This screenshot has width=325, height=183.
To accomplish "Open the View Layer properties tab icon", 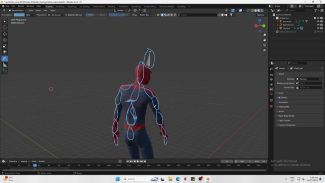I will [x=271, y=84].
